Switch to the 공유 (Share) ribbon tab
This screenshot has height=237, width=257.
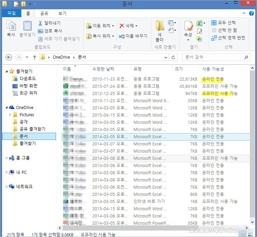(x=44, y=13)
